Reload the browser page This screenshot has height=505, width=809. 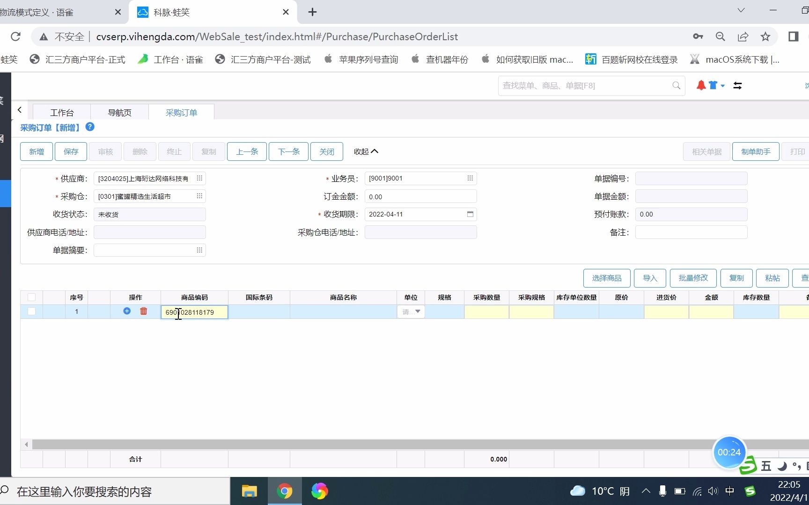(x=15, y=36)
